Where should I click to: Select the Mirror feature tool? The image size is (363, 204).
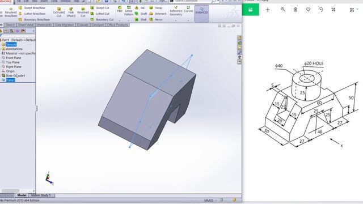156,20
